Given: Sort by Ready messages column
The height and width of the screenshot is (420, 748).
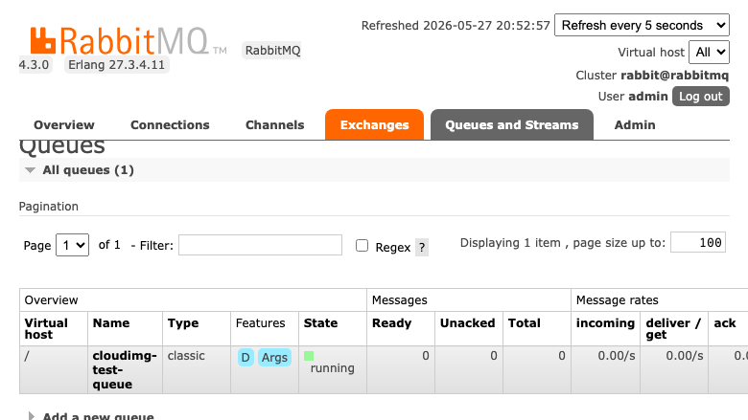Looking at the screenshot, I should (x=391, y=323).
